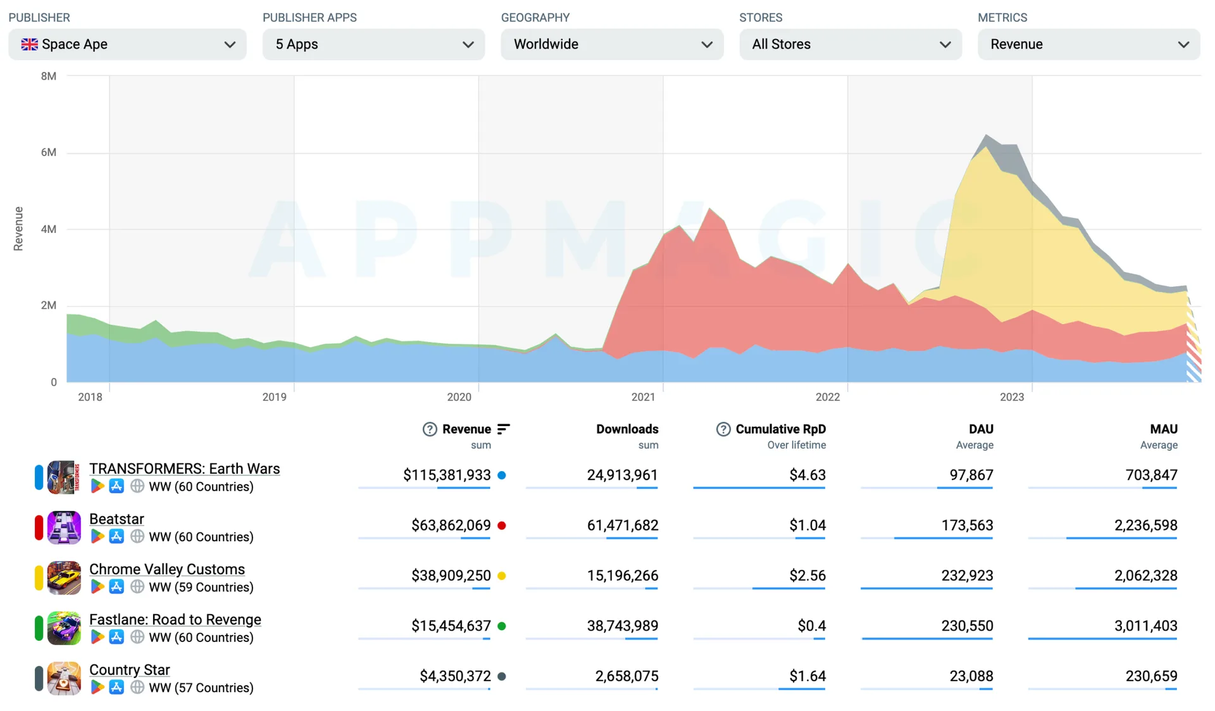The width and height of the screenshot is (1215, 711).
Task: Click Fastlane's globe countries icon
Action: (137, 637)
